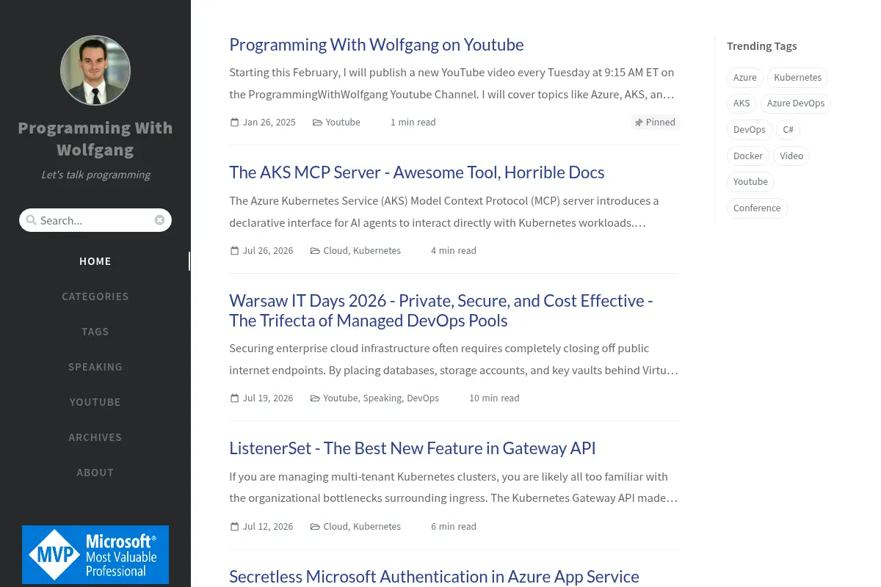Open the YOUTUBE sidebar item
This screenshot has width=881, height=587.
pos(95,402)
